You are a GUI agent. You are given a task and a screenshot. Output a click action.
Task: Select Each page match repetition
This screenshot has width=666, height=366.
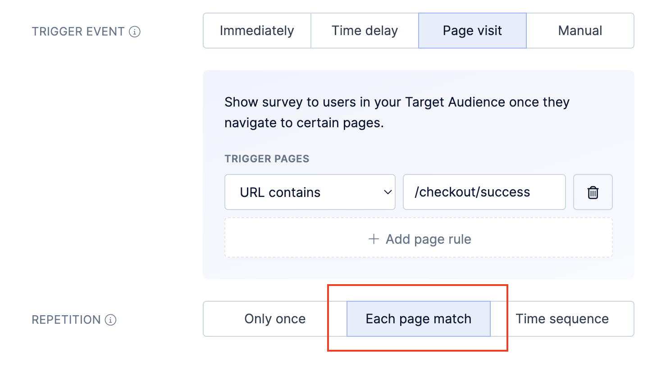click(x=419, y=319)
